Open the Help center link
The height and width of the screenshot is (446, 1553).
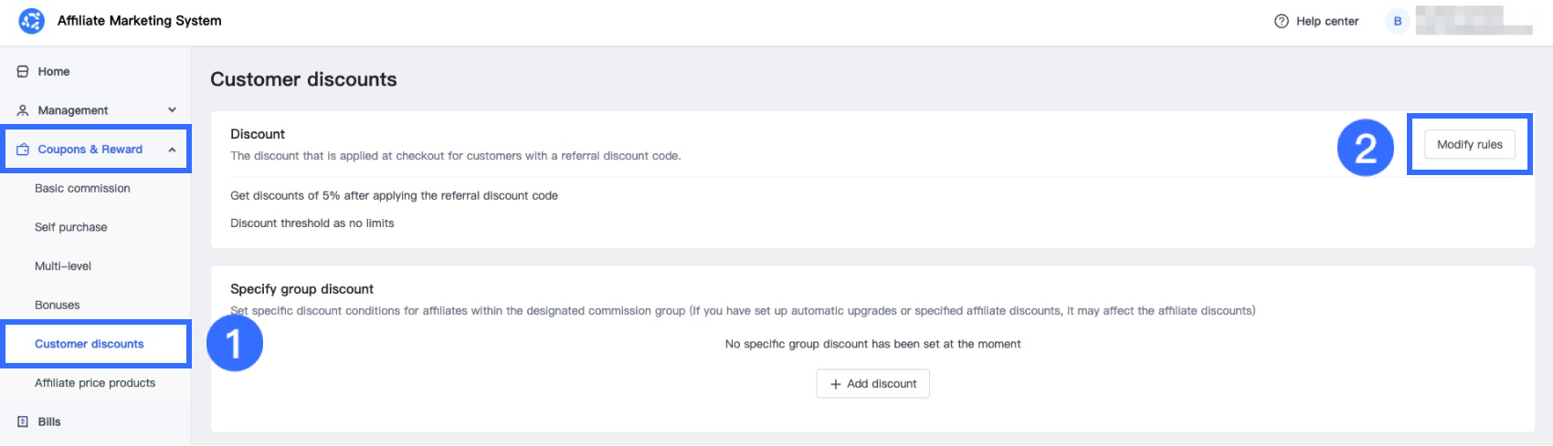[1326, 21]
